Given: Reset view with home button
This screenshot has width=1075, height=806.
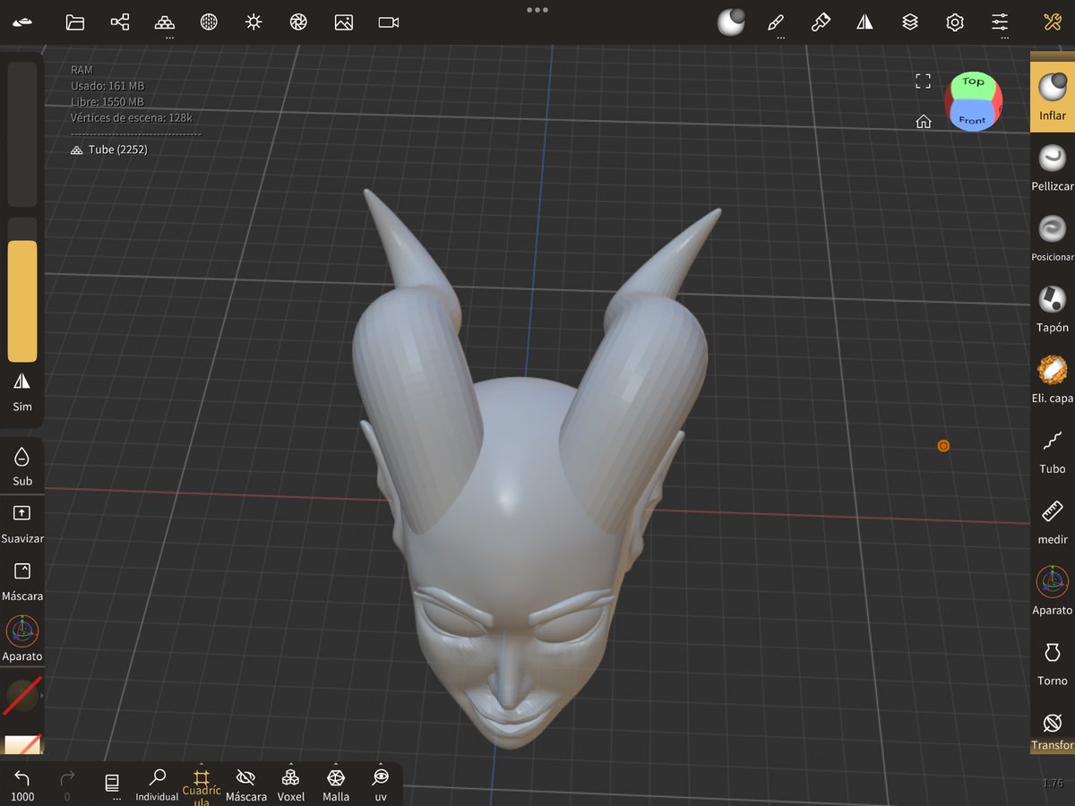Looking at the screenshot, I should coord(923,122).
